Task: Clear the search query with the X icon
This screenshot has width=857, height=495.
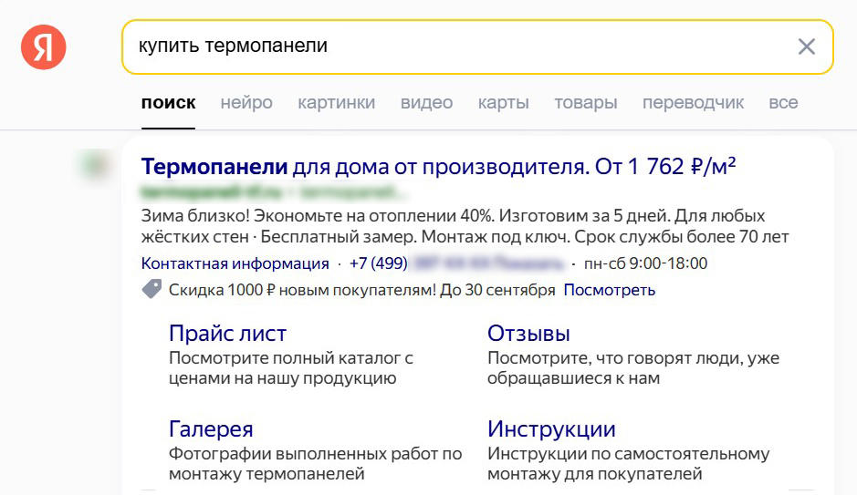Action: [x=806, y=46]
